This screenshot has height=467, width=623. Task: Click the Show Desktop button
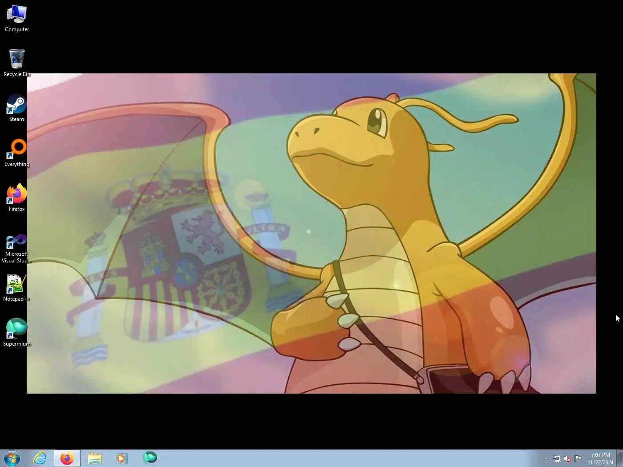[619, 459]
